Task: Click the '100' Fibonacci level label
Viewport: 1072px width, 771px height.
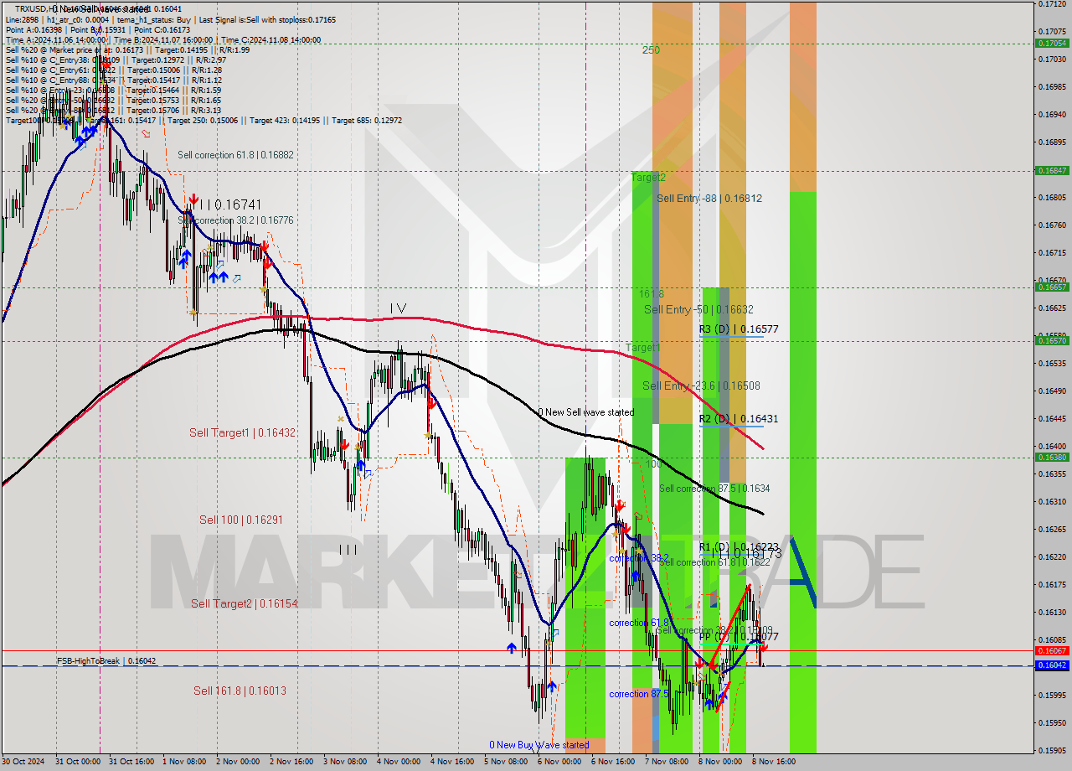Action: 654,463
